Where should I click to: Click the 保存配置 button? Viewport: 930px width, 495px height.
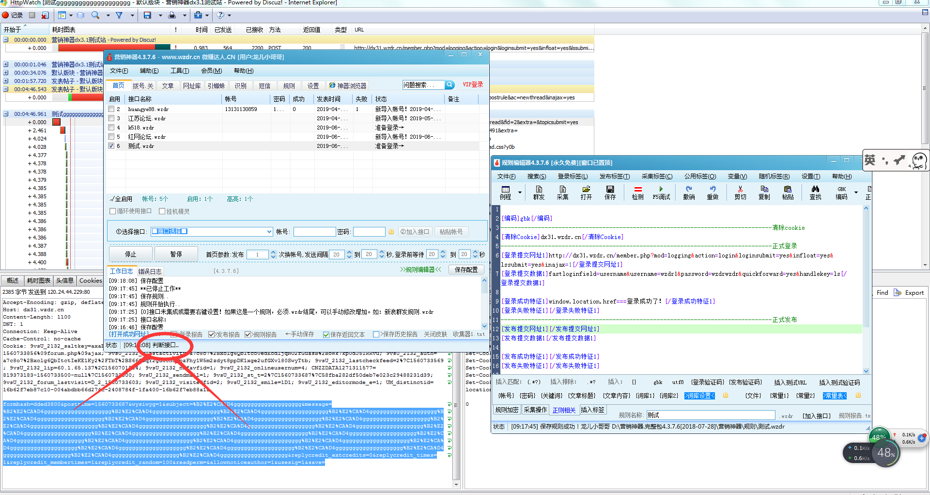coord(466,270)
